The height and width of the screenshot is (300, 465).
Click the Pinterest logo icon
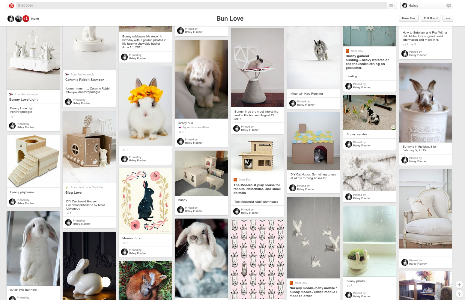(11, 6)
